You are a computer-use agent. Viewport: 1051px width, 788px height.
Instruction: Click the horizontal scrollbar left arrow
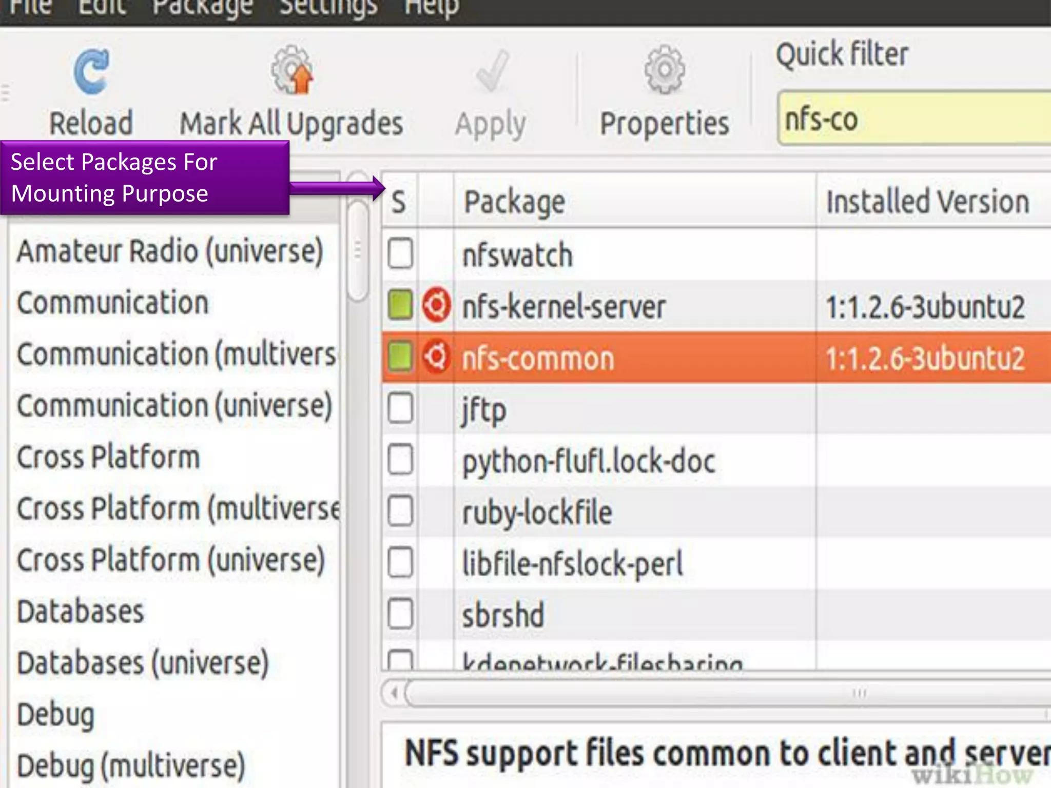point(394,693)
